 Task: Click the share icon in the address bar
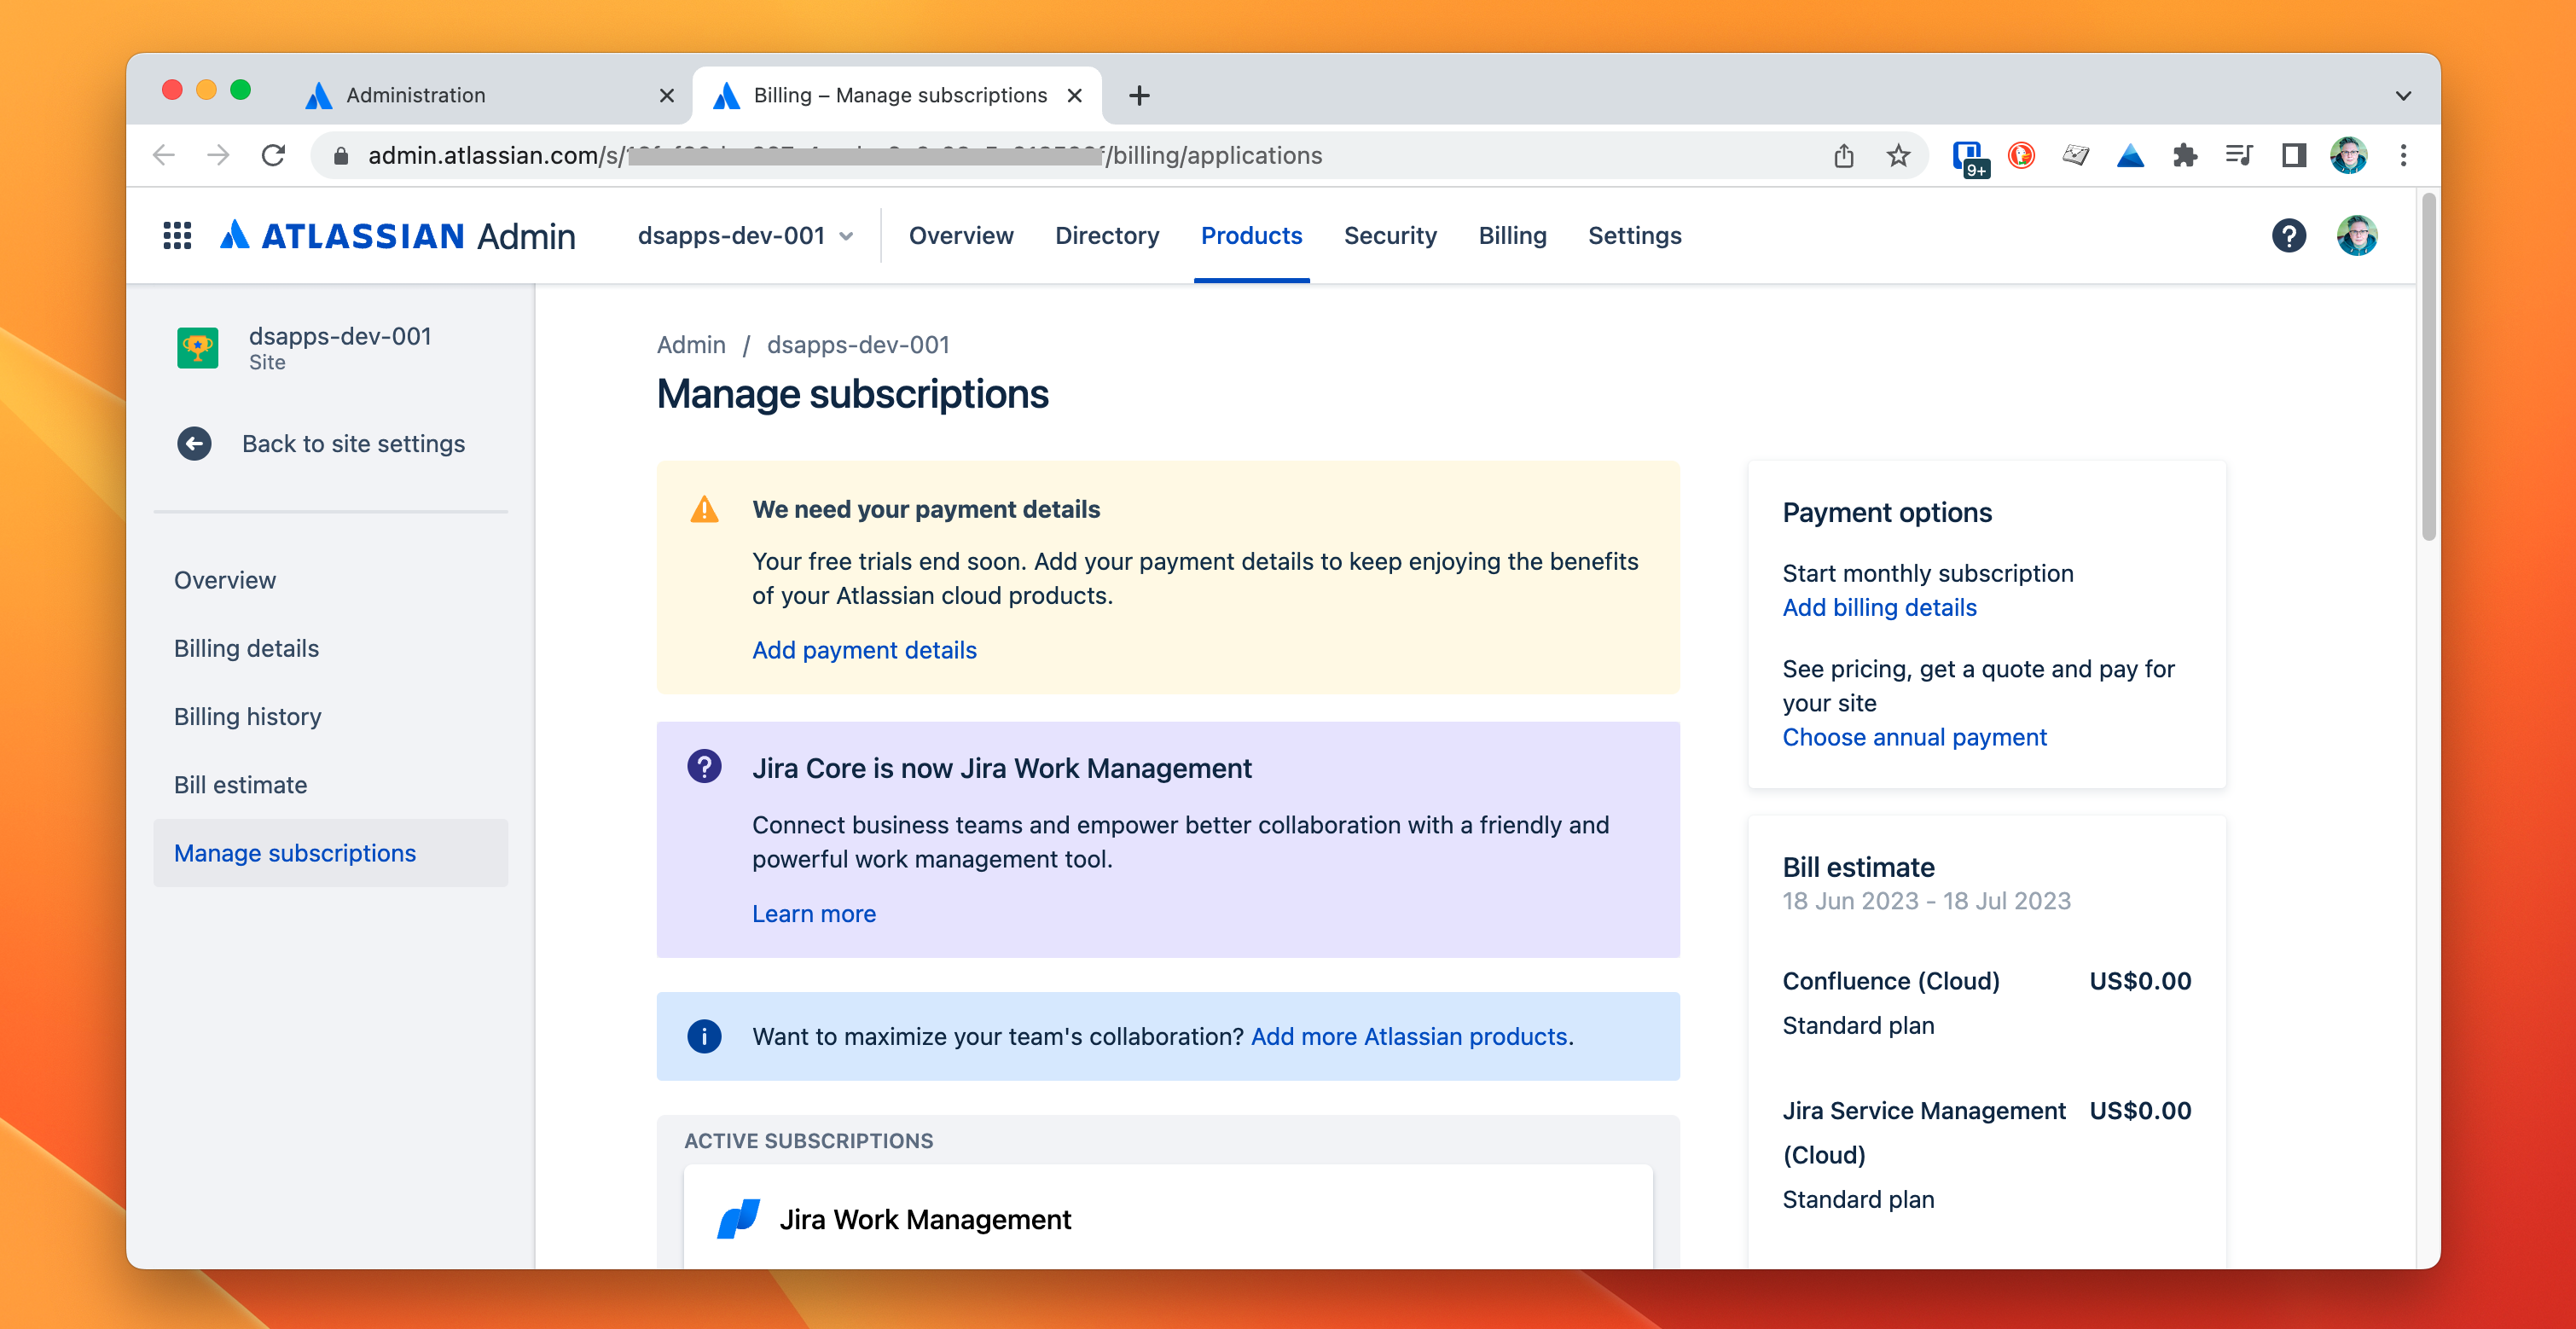(x=1844, y=155)
